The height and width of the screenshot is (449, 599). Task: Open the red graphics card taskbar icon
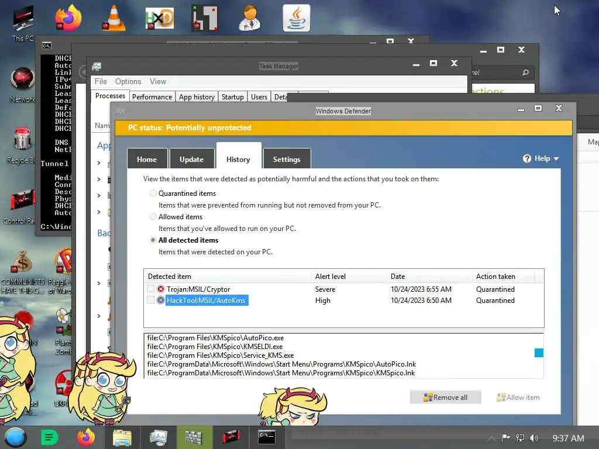click(230, 437)
